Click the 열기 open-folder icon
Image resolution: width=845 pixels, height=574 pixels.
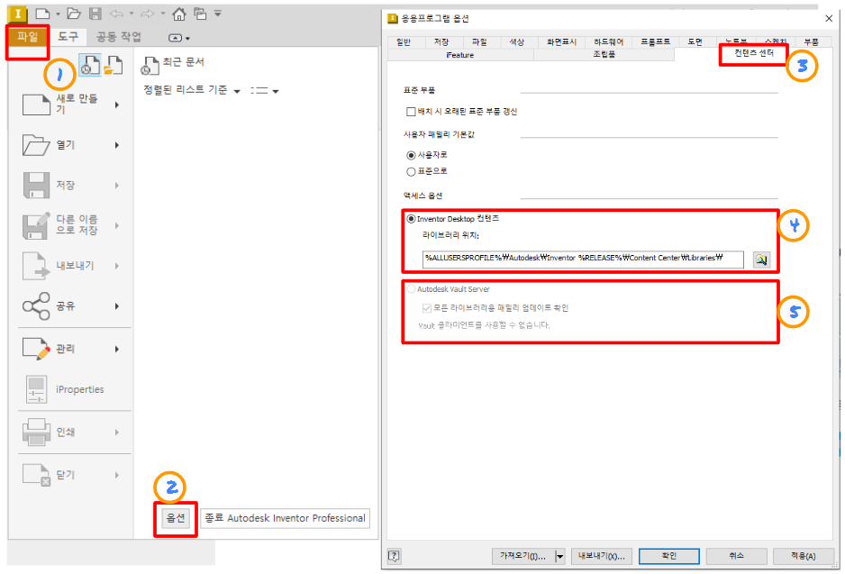pyautogui.click(x=36, y=145)
